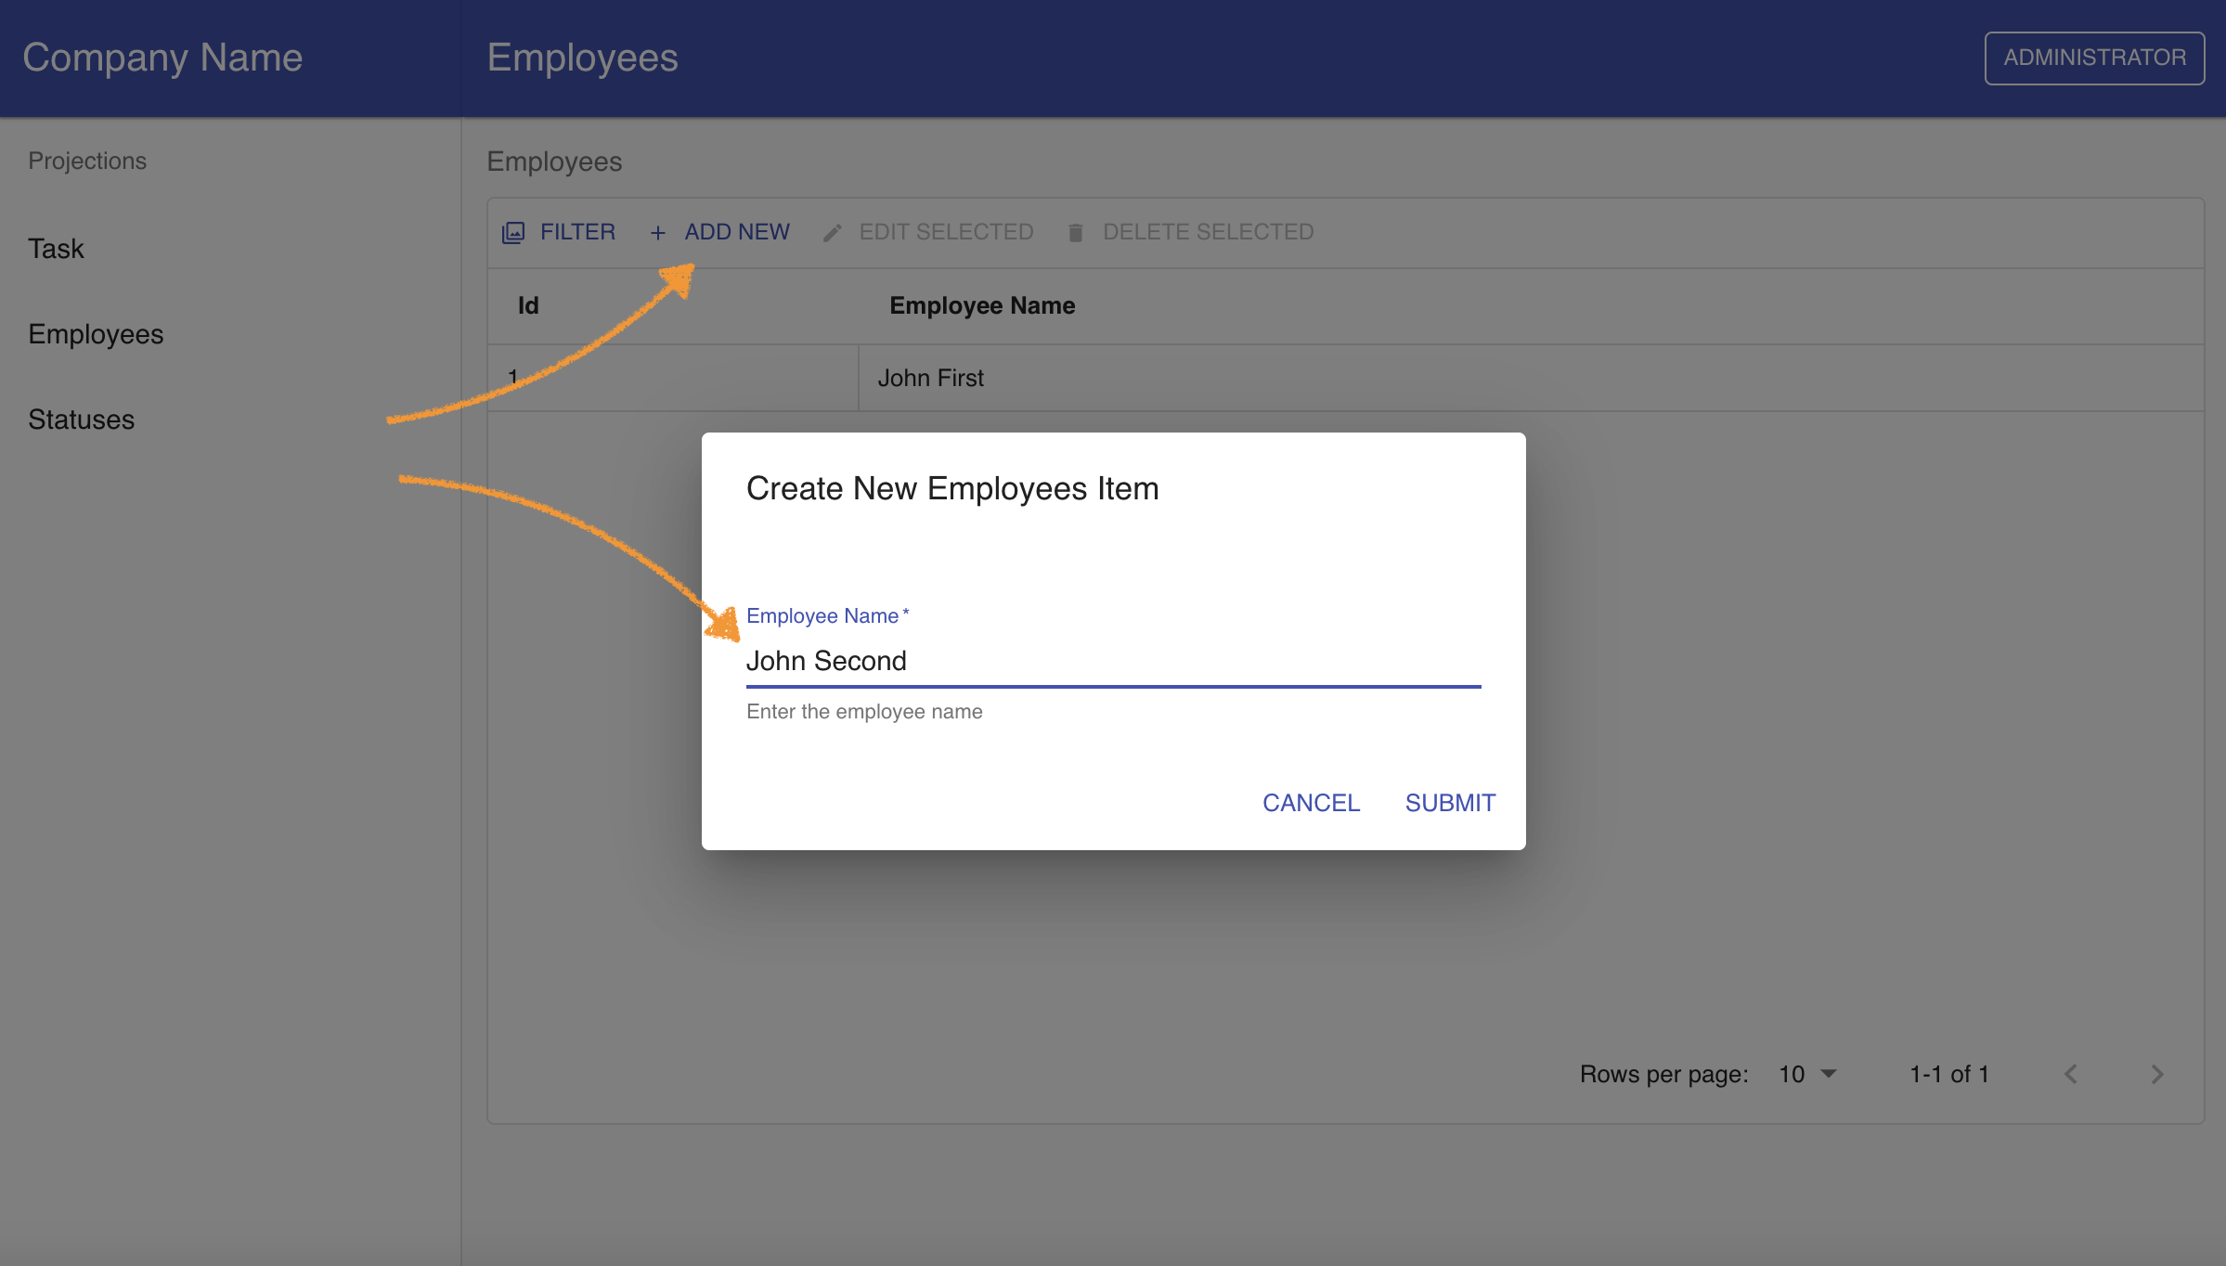The width and height of the screenshot is (2226, 1266).
Task: Select the pencil Edit Selected icon
Action: point(832,232)
